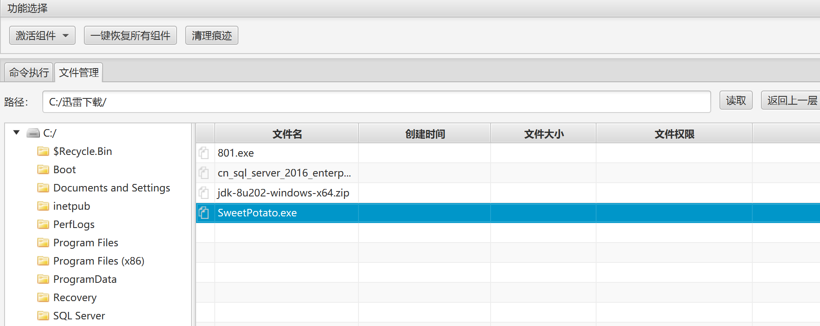Viewport: 820px width, 326px height.
Task: Go up with 返回上一层 button
Action: [791, 100]
